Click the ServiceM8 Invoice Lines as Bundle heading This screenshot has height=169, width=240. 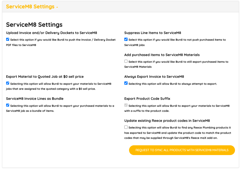(35, 99)
